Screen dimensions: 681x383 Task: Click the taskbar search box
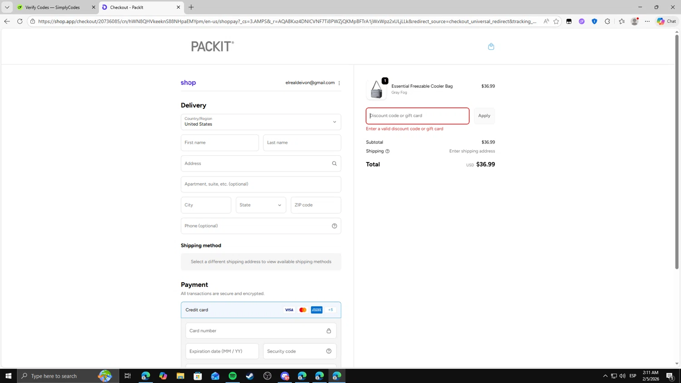tap(68, 376)
